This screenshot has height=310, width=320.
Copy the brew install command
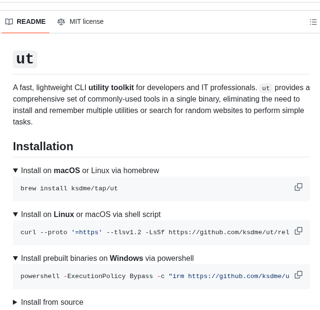[299, 187]
